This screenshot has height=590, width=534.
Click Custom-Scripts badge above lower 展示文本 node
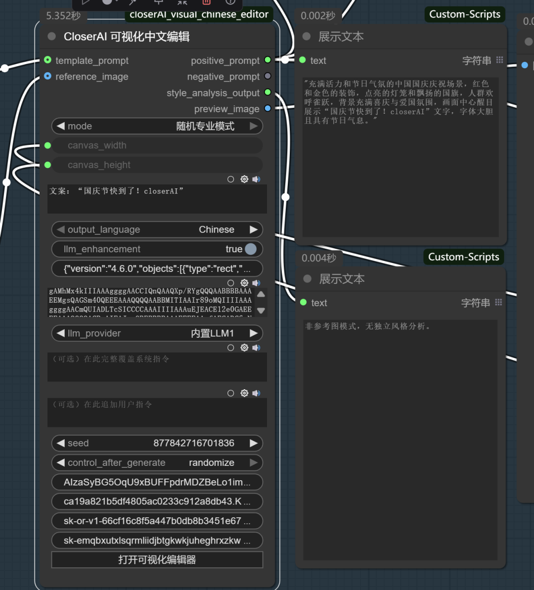click(x=464, y=257)
